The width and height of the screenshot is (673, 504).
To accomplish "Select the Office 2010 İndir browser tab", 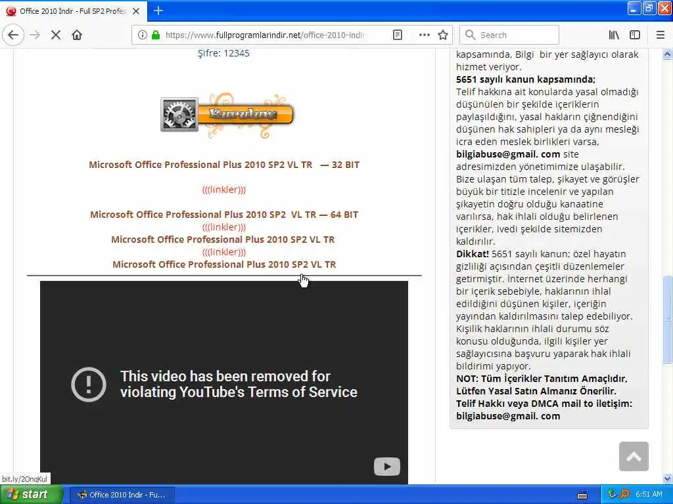I will tap(73, 11).
